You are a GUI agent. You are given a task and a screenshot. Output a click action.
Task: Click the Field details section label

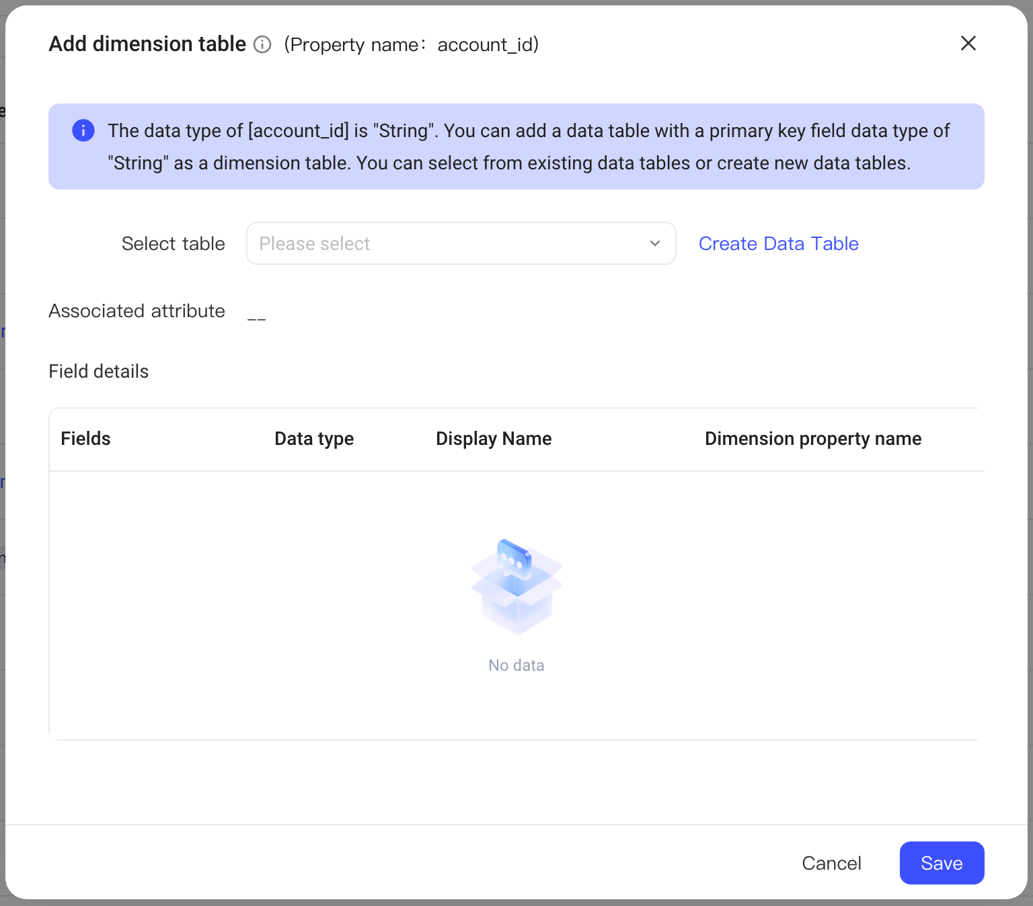pos(99,371)
